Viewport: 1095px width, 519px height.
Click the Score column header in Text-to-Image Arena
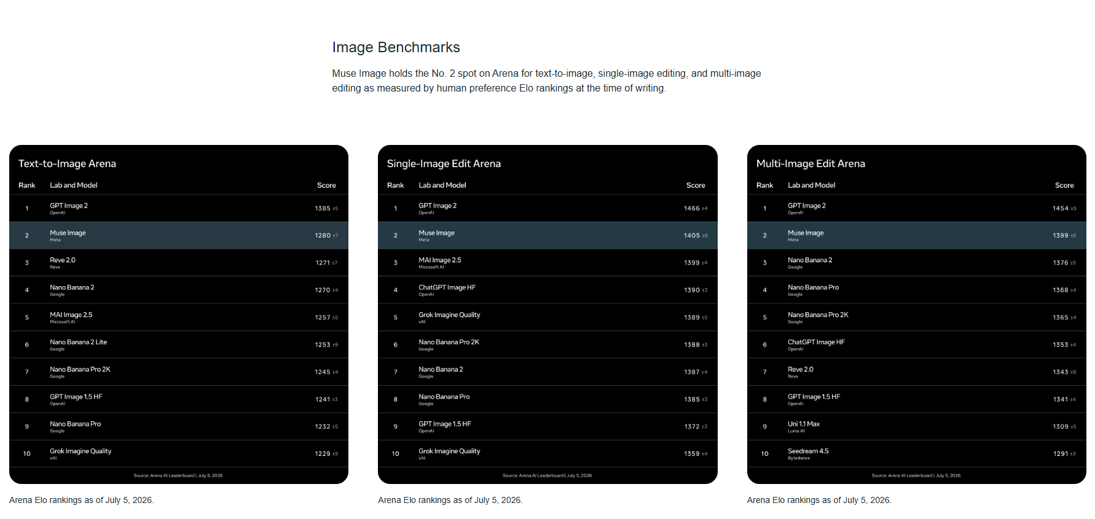(x=326, y=185)
